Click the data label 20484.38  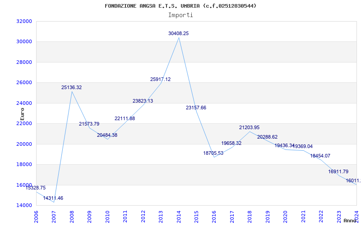point(107,135)
